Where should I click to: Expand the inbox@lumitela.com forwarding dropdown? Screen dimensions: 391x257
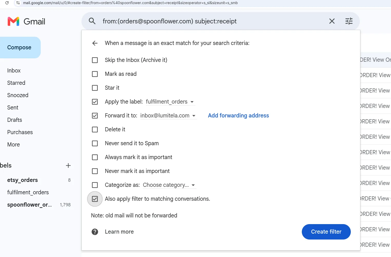[168, 116]
